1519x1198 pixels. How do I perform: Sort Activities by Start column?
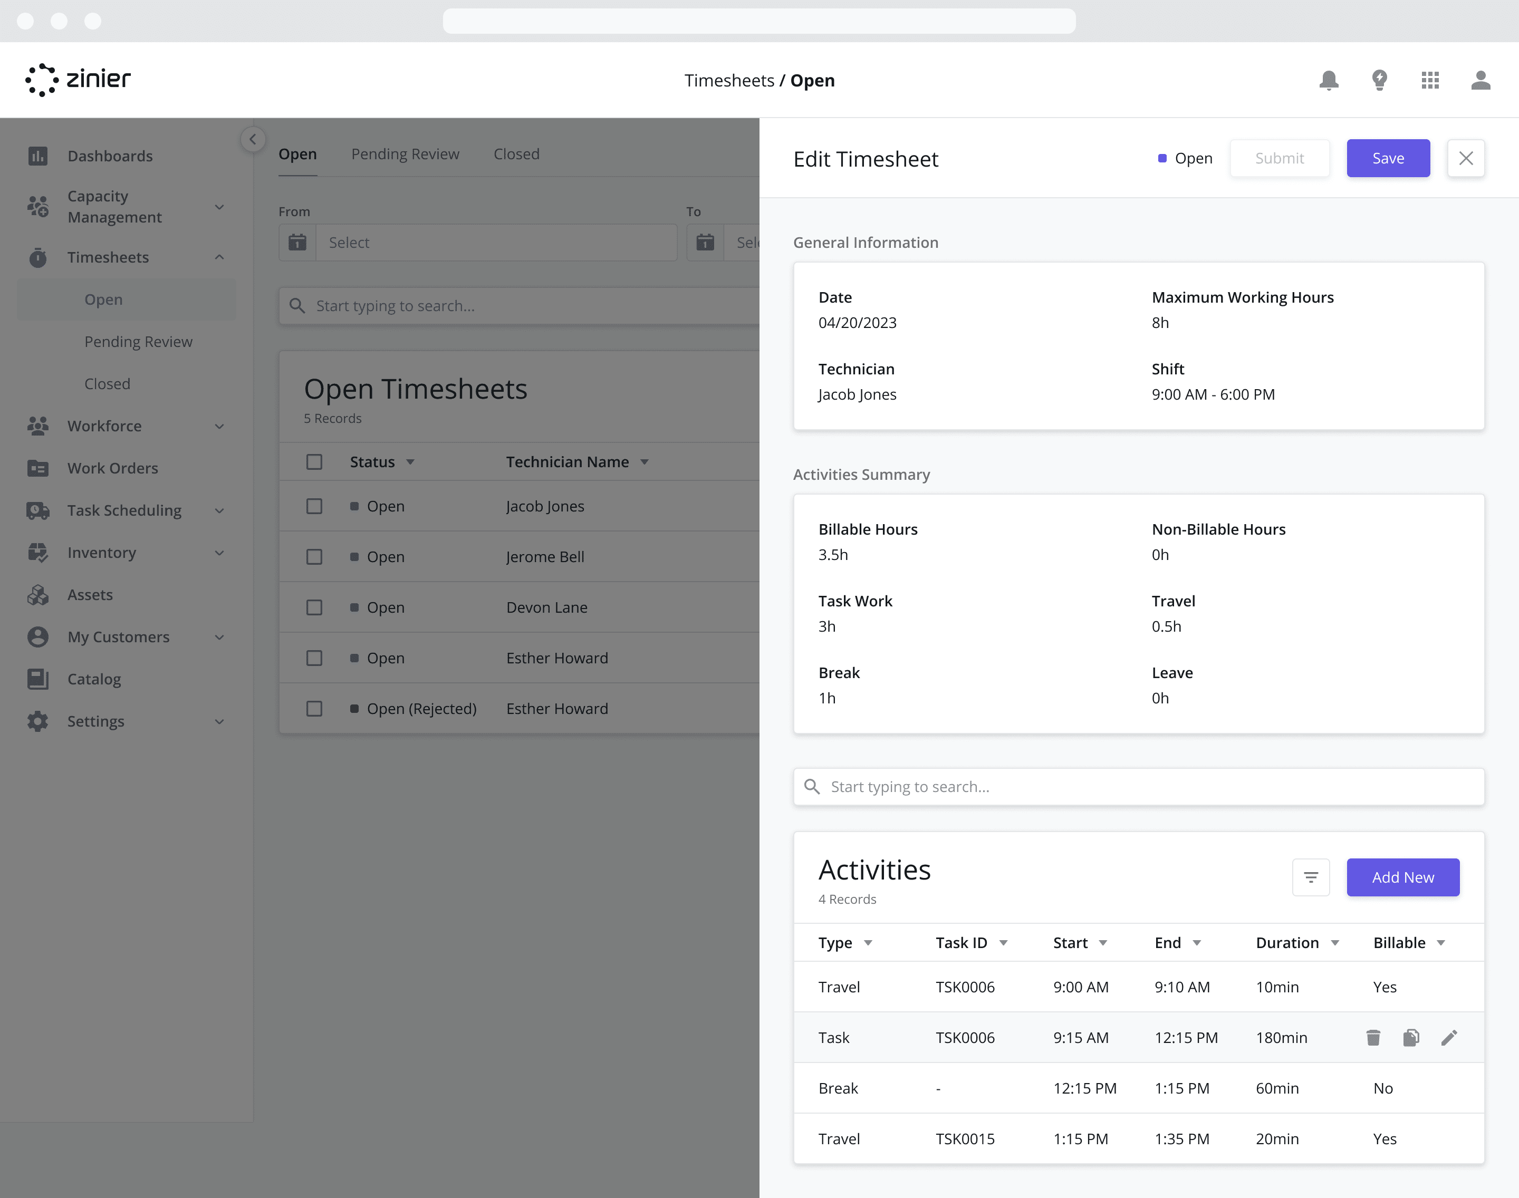pos(1103,943)
